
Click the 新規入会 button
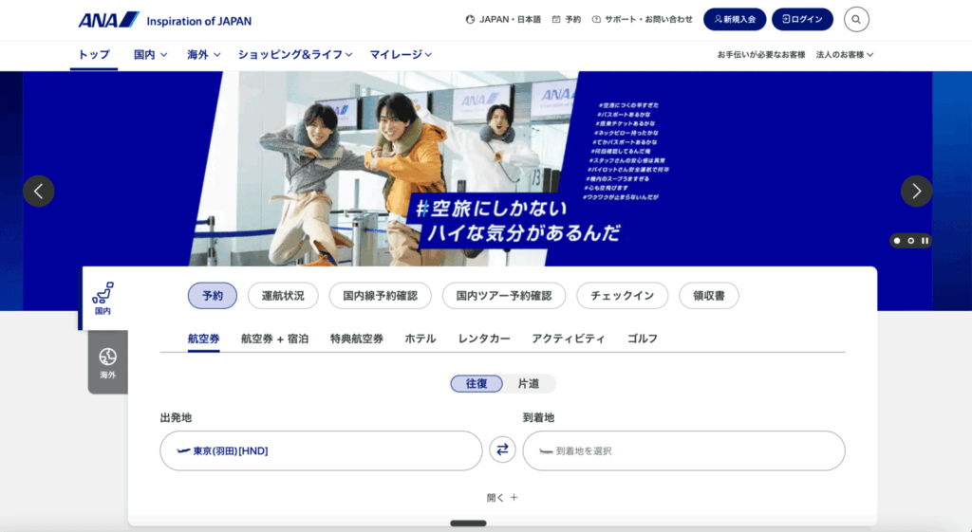click(x=735, y=19)
